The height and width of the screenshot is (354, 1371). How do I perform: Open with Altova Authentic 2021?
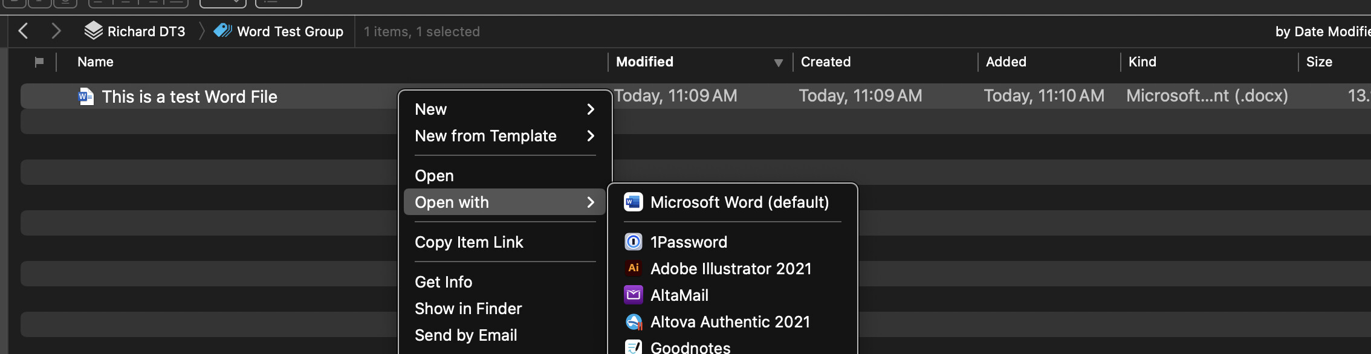733,322
